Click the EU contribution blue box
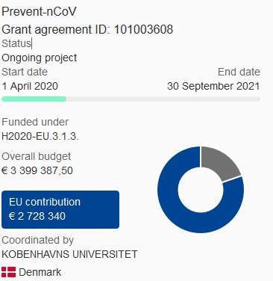The image size is (273, 281). click(60, 209)
